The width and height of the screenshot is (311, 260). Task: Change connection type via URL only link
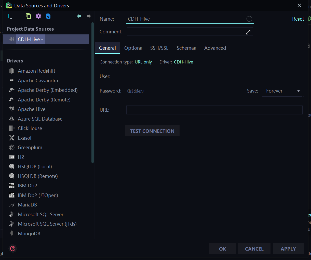pos(143,62)
